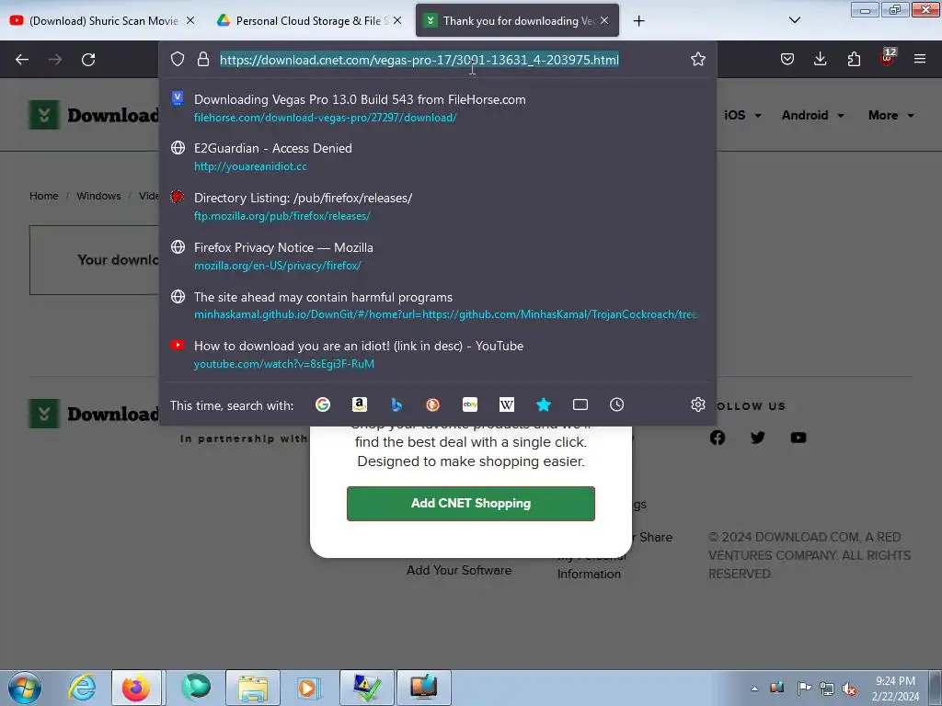Open the Save to Pocket icon
Viewport: 942px width, 706px height.
(787, 59)
